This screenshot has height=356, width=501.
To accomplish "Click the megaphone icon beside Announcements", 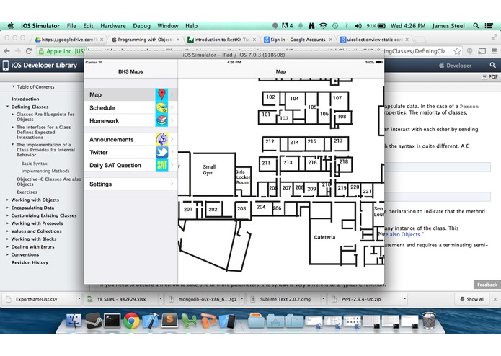I will 162,139.
